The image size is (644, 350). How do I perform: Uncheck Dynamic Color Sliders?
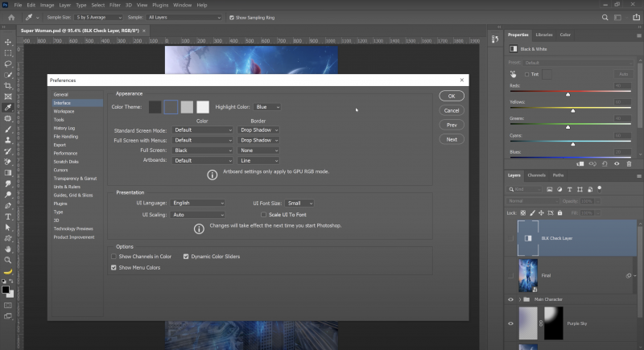(x=186, y=257)
